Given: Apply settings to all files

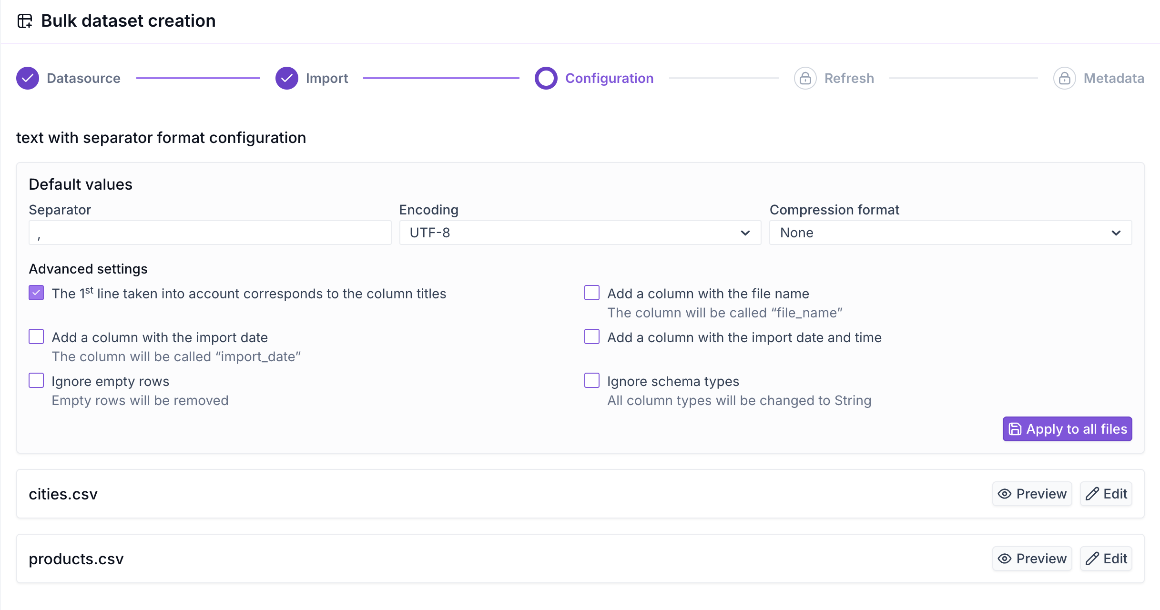Looking at the screenshot, I should click(x=1067, y=429).
